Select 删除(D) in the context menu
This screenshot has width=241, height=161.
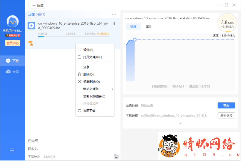pyautogui.click(x=95, y=74)
